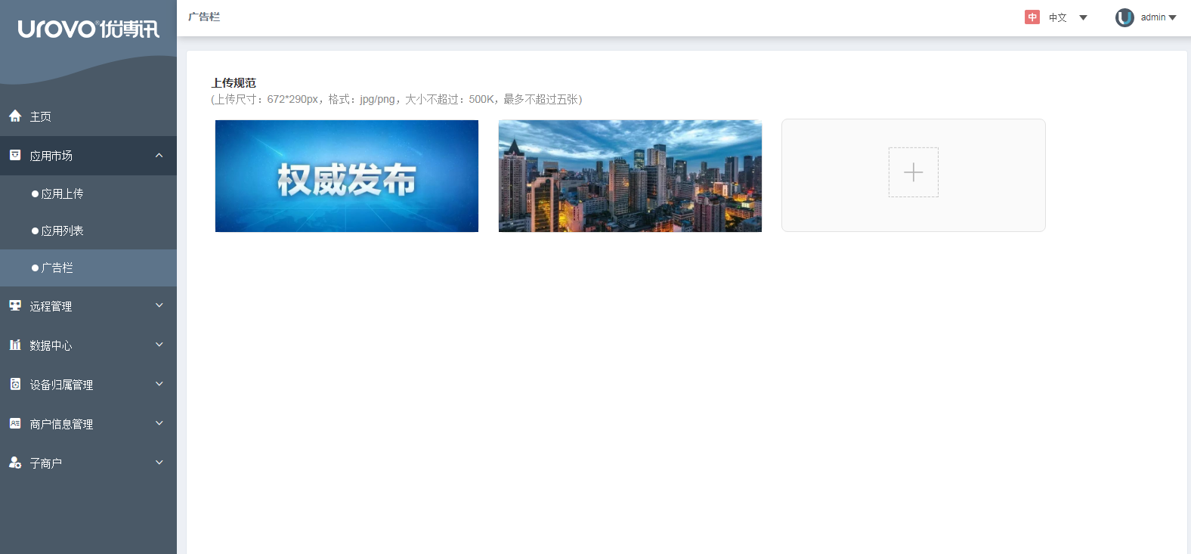
Task: Open the admin account dropdown arrow
Action: pos(1173,17)
